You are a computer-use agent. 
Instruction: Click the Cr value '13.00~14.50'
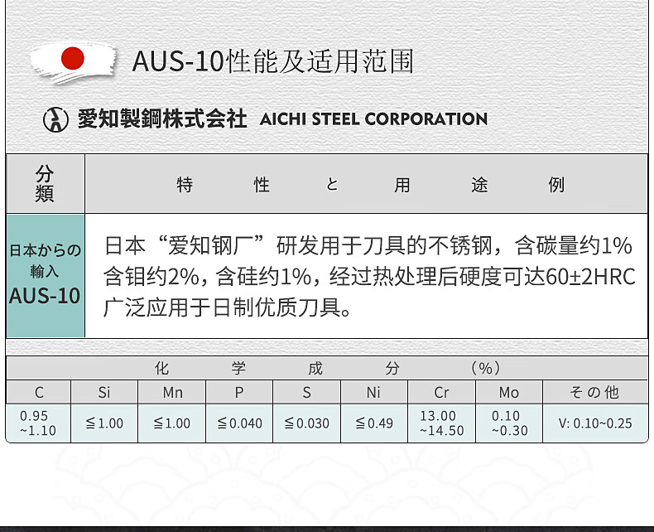442,423
